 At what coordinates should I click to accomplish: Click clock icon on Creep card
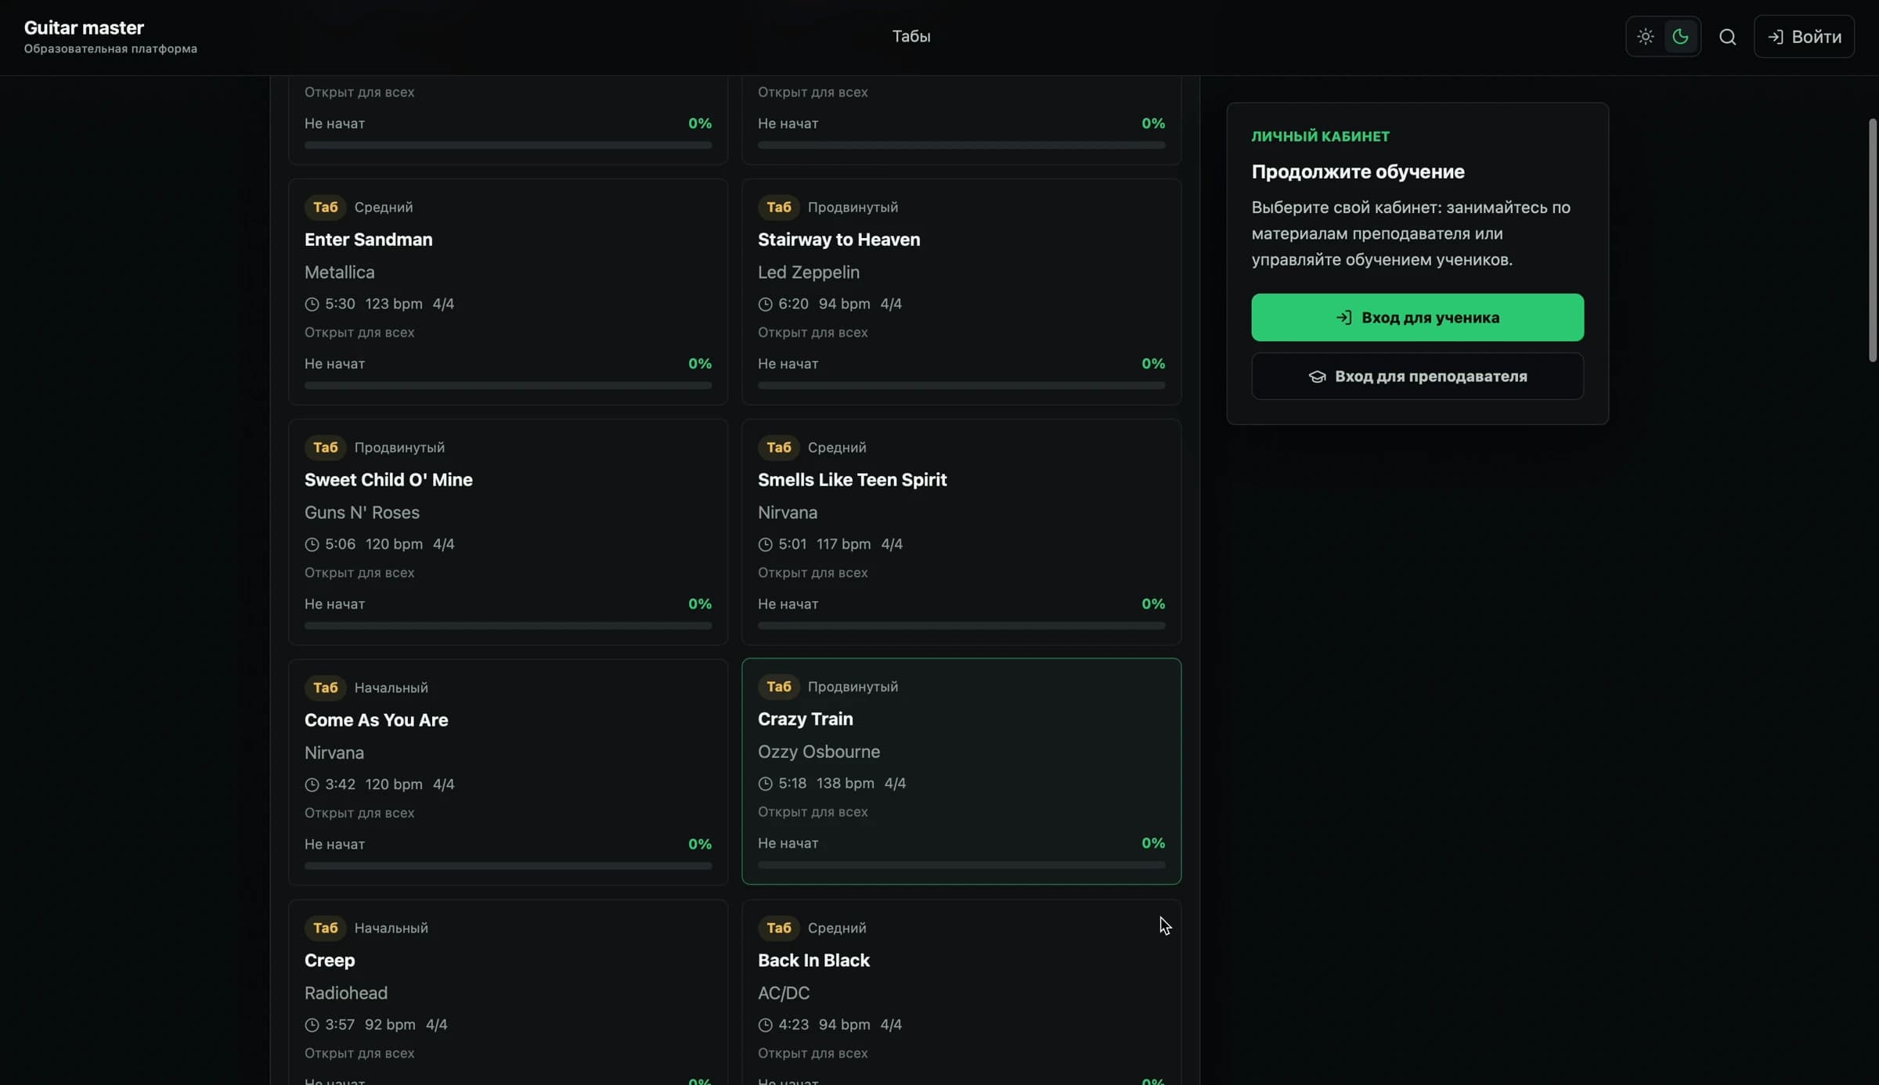312,1026
